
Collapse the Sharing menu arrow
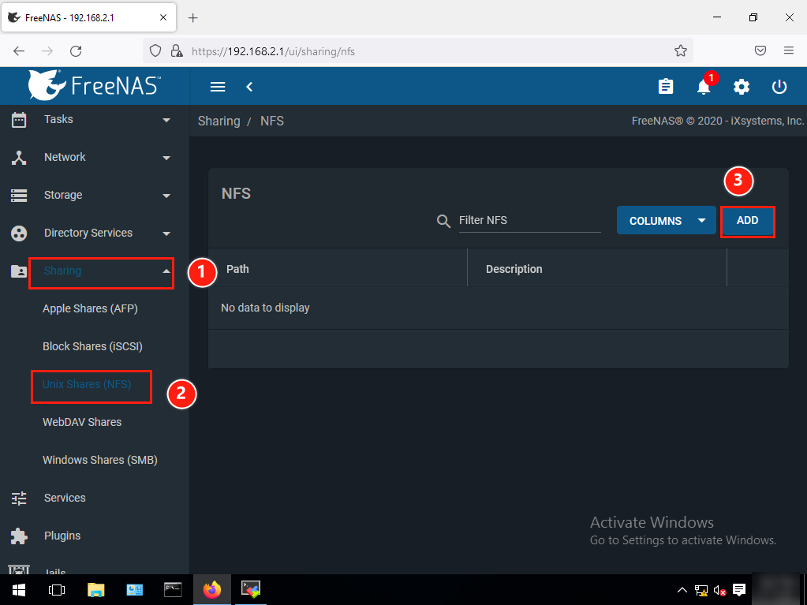click(166, 271)
